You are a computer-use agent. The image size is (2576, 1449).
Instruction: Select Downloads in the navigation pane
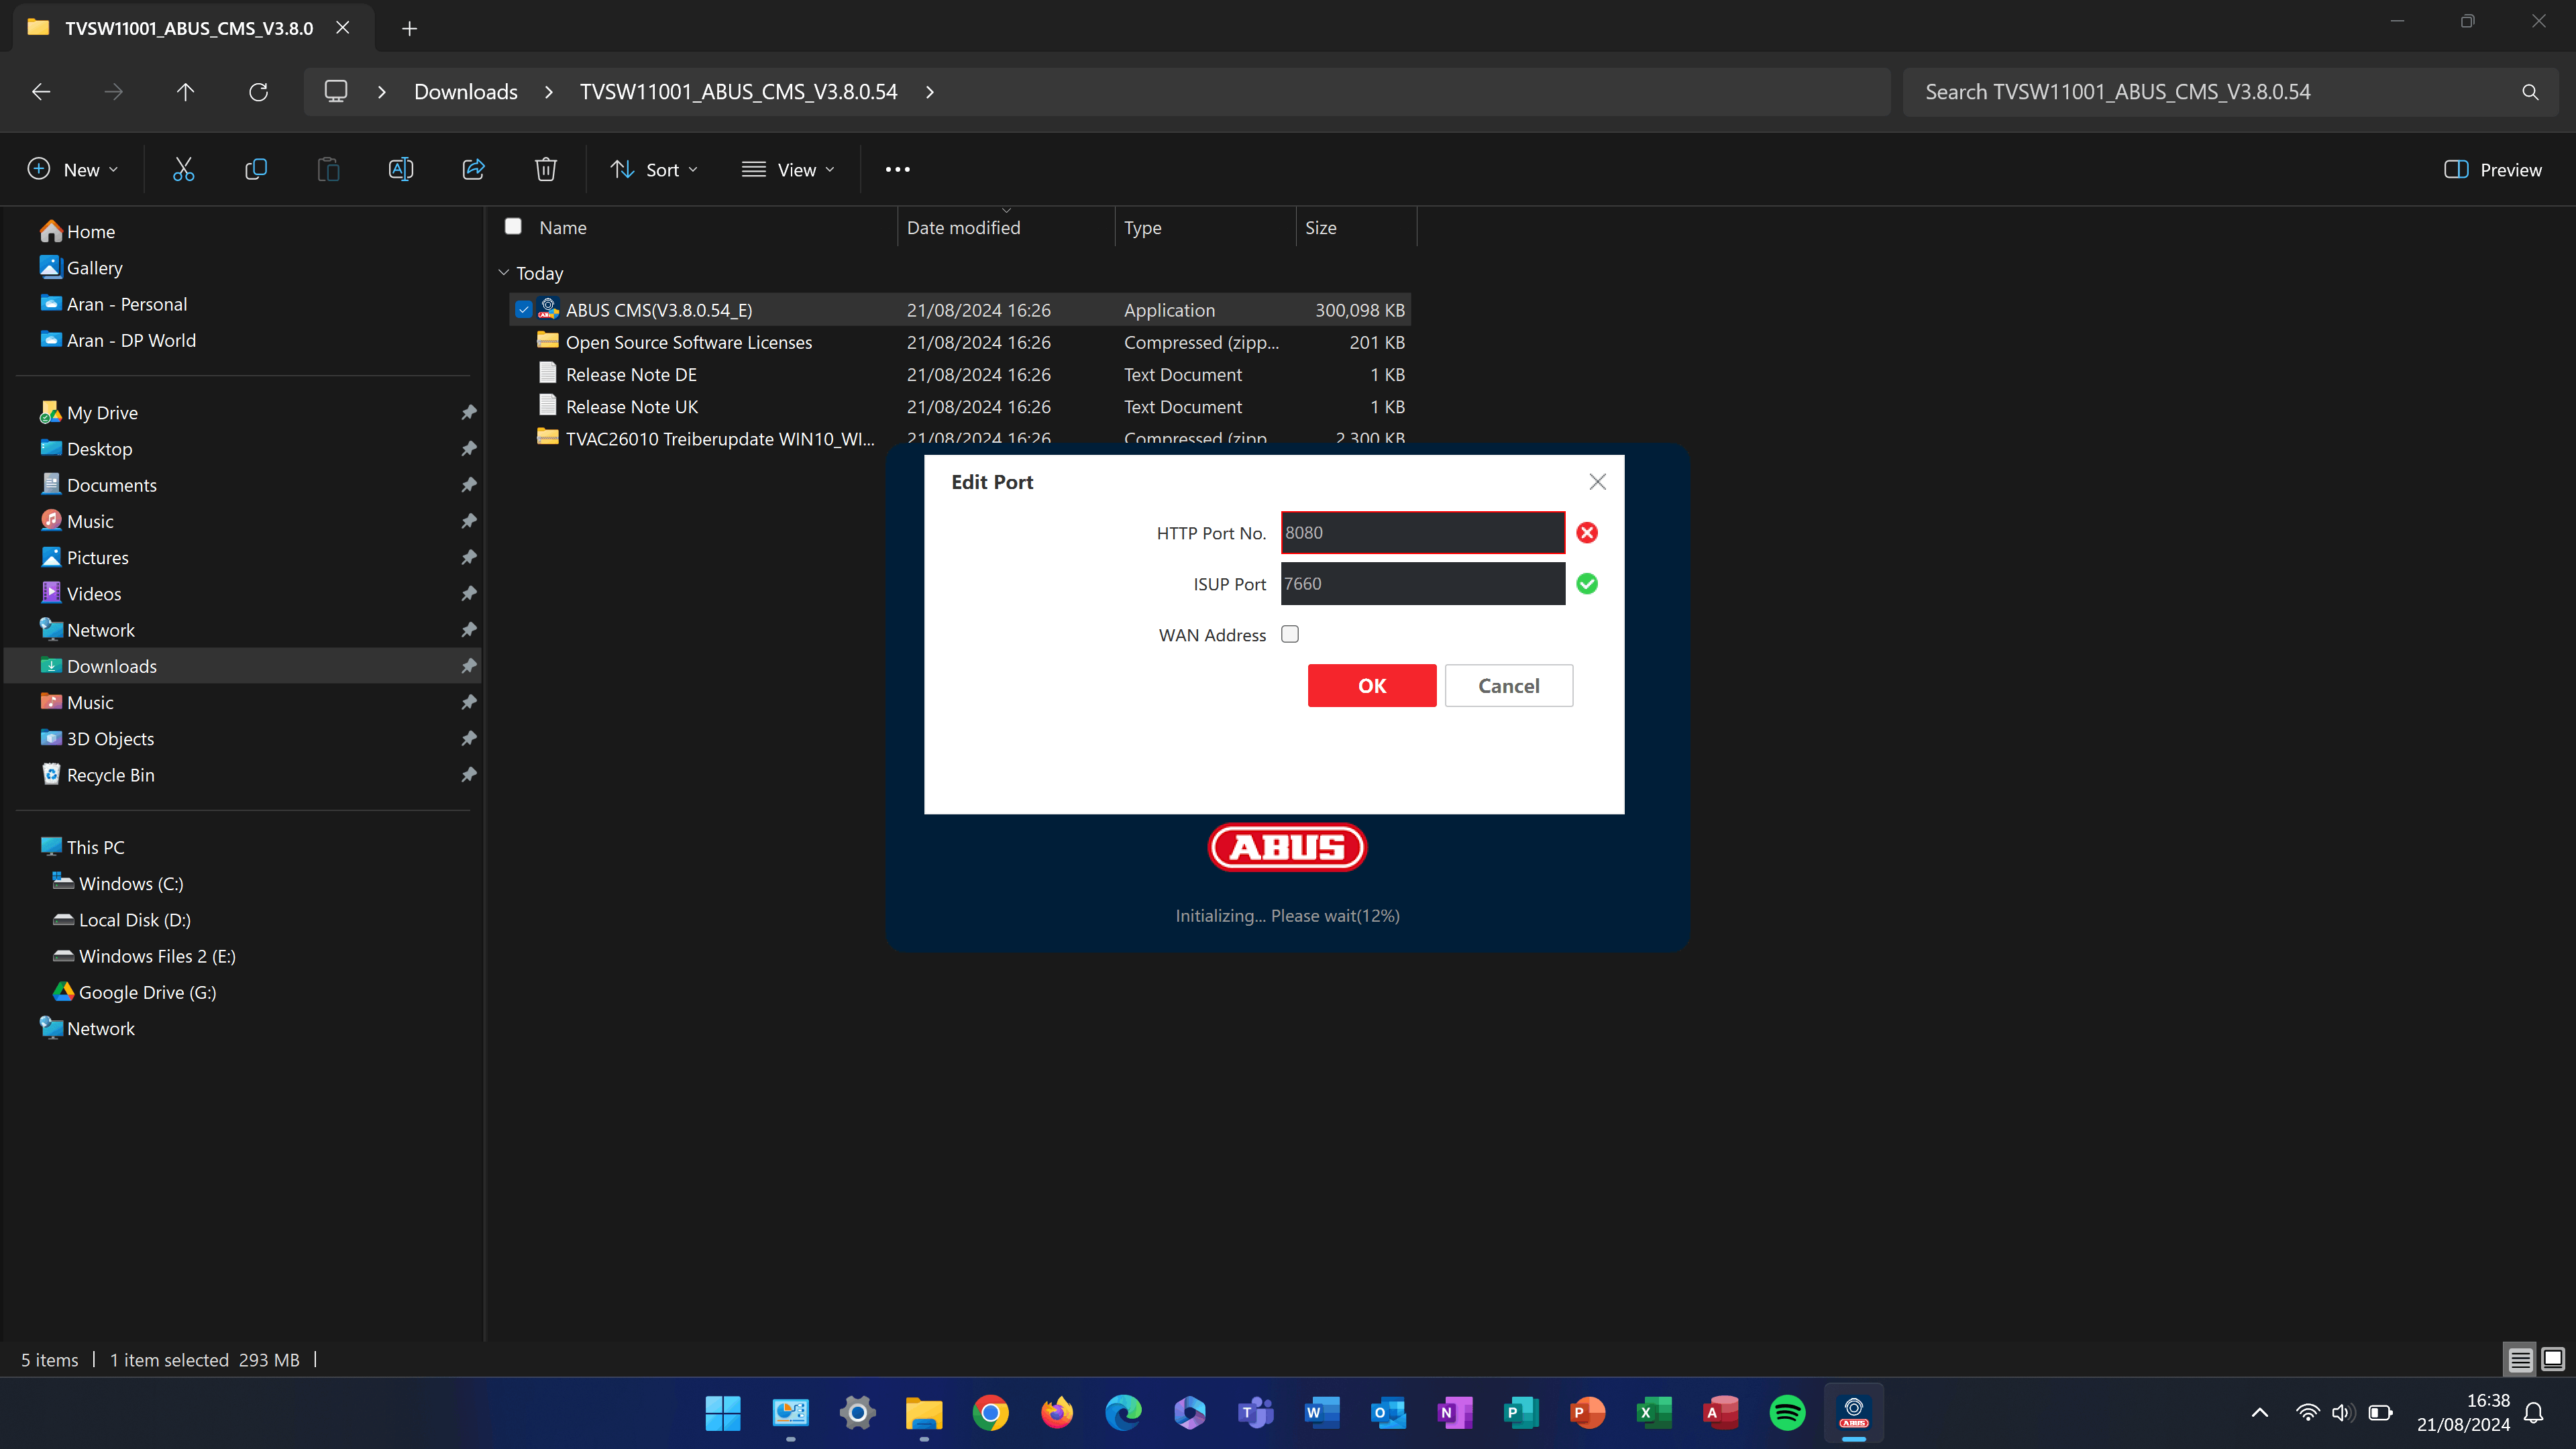click(112, 666)
